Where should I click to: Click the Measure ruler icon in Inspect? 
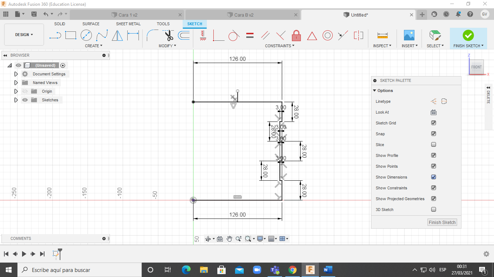382,35
